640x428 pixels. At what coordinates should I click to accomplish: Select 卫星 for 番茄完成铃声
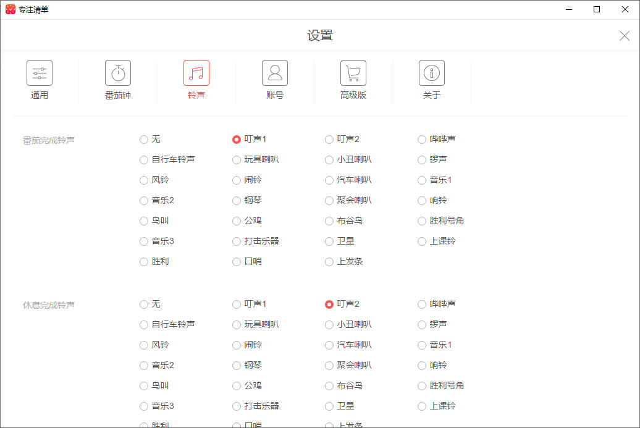click(329, 241)
